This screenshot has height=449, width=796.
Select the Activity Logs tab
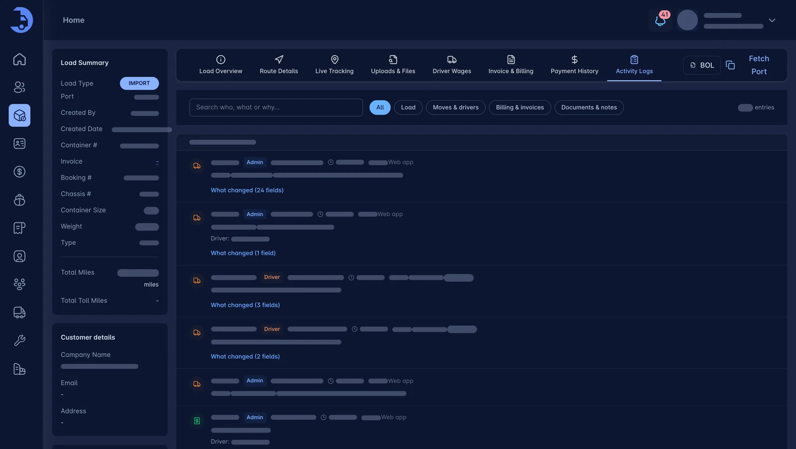tap(634, 65)
